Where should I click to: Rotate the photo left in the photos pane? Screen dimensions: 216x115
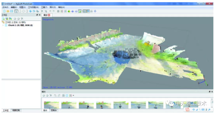tap(55, 96)
